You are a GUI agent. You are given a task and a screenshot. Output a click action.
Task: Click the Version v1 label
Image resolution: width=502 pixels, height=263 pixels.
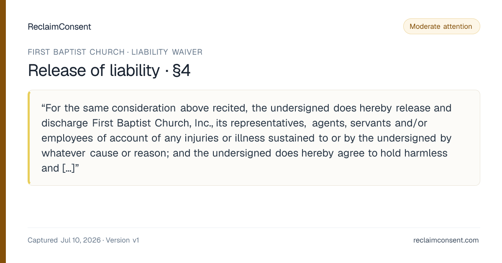point(122,240)
